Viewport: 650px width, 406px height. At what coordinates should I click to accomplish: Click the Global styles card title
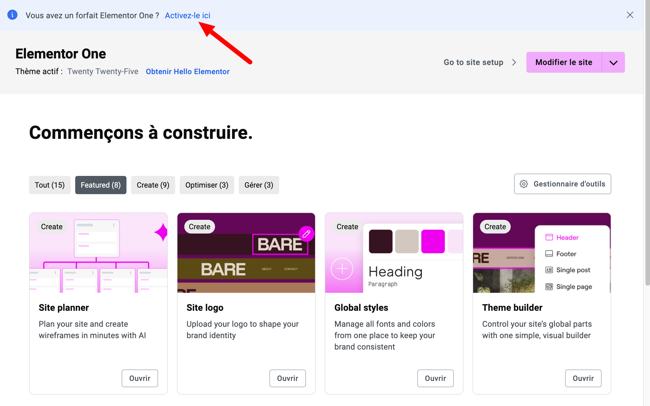click(361, 308)
